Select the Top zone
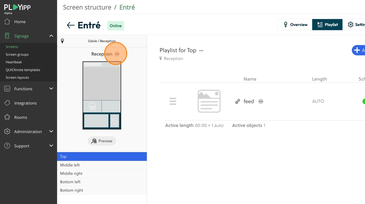 pos(102,156)
